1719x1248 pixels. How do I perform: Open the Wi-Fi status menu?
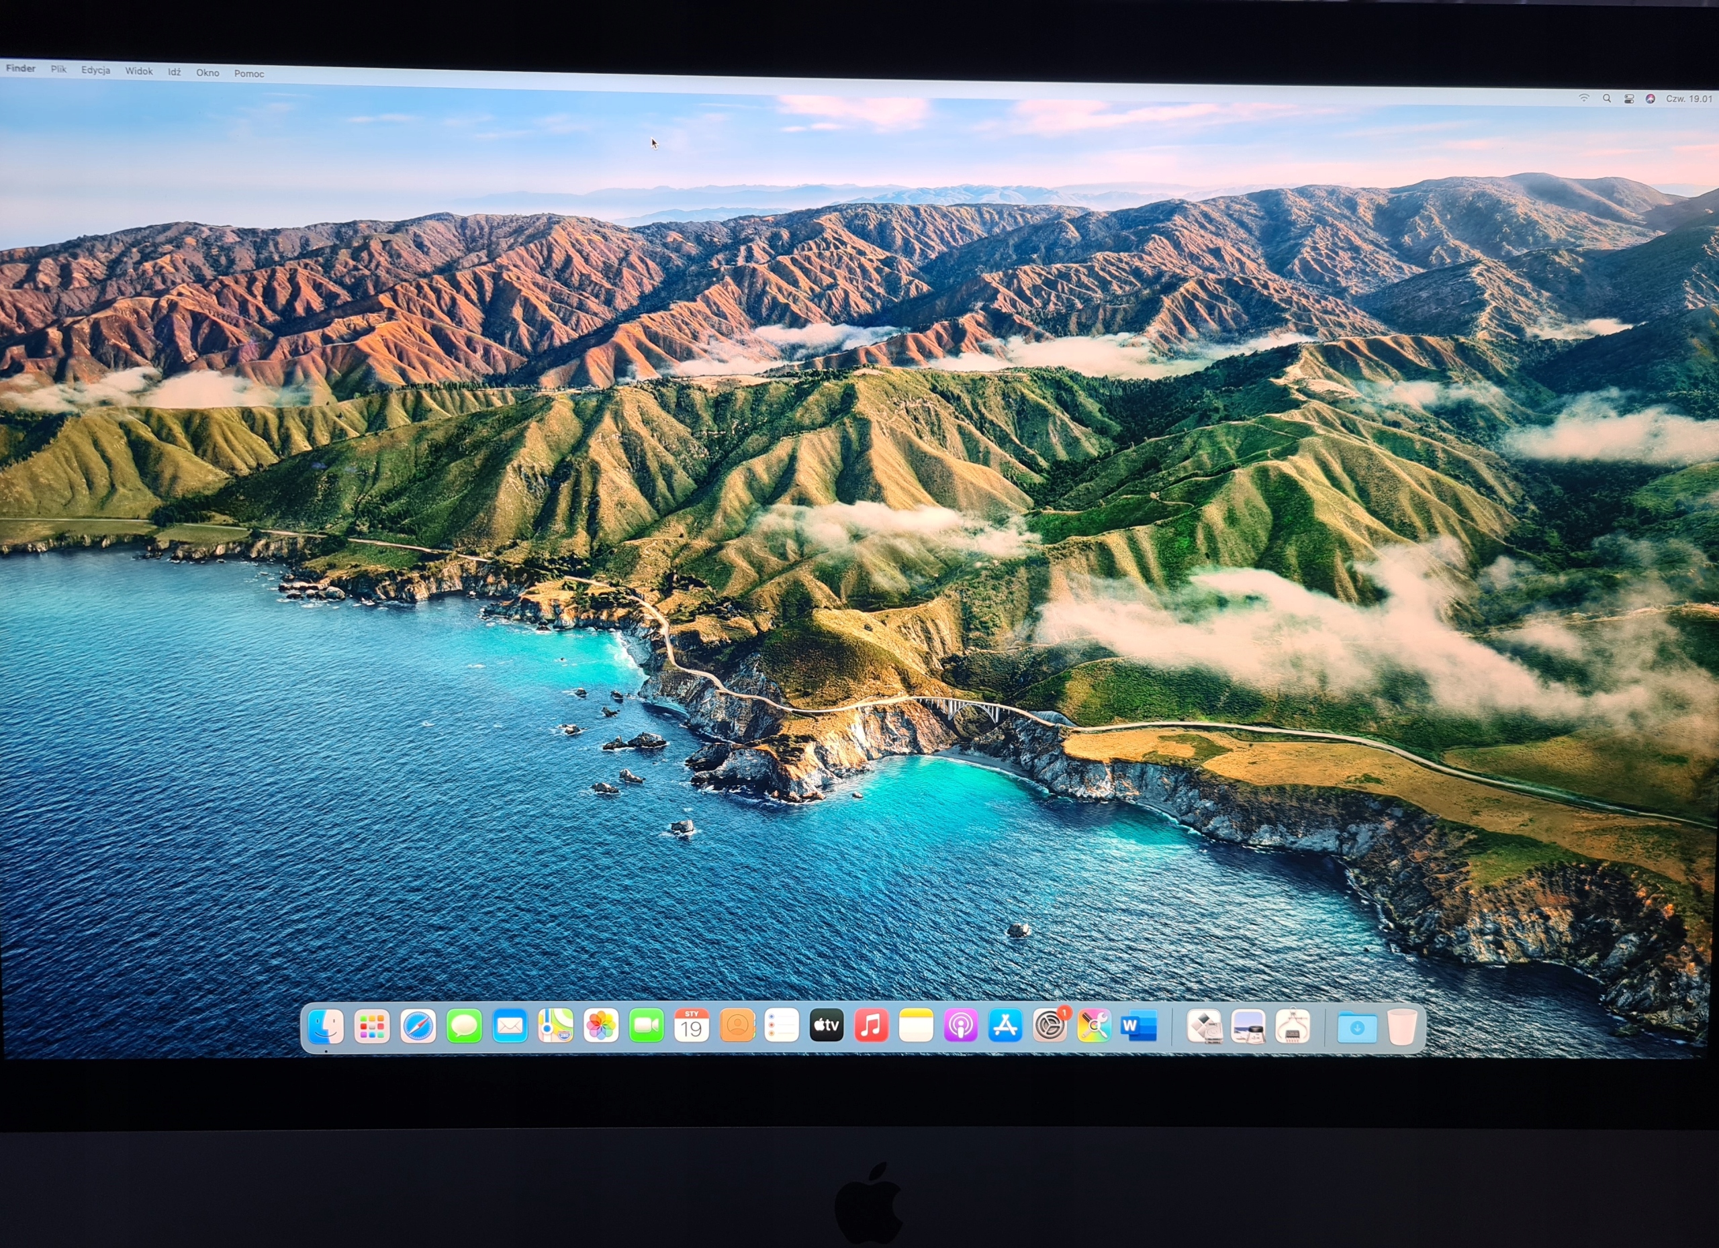1585,99
